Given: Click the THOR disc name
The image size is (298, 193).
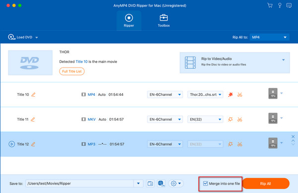Looking at the screenshot, I should 64,52.
